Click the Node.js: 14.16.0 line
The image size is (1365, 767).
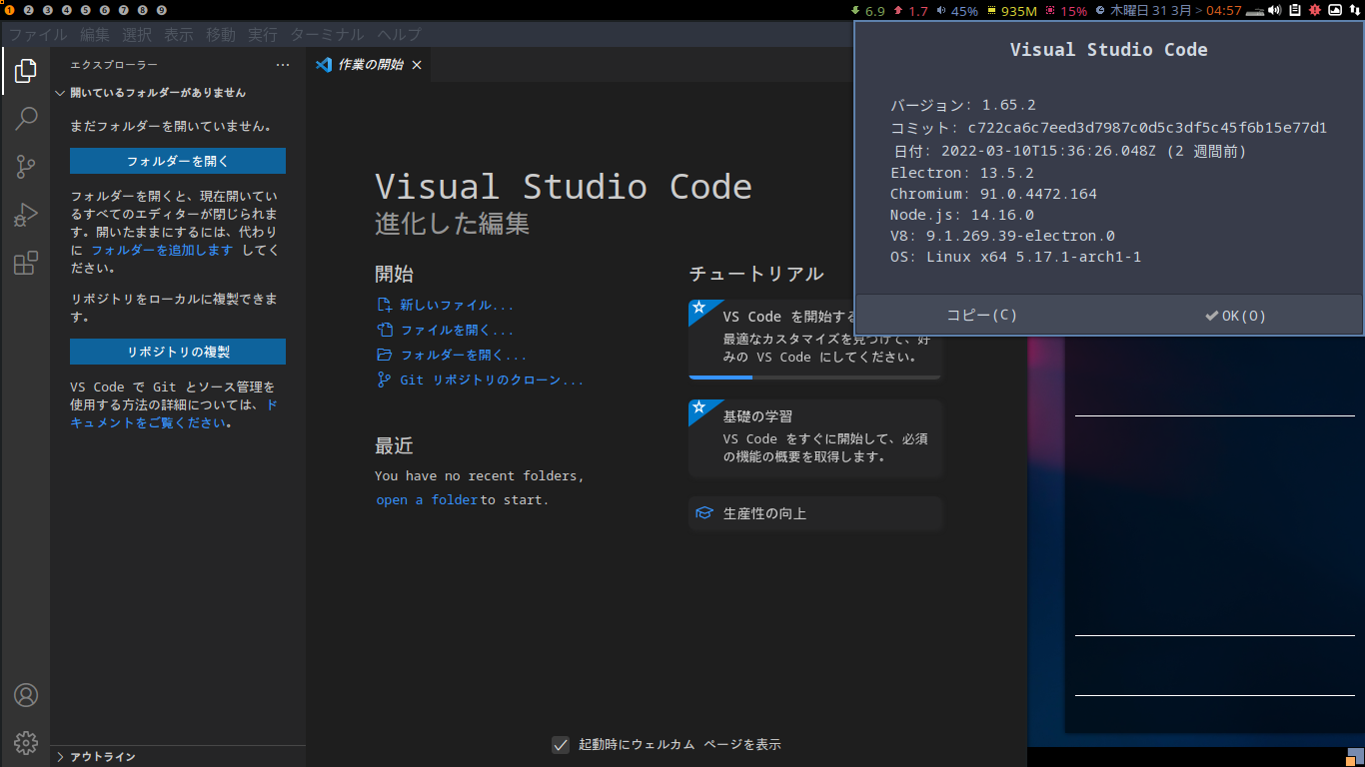point(962,215)
